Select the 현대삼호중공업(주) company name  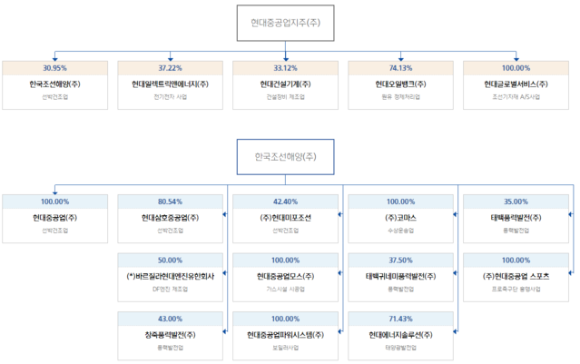(x=170, y=218)
